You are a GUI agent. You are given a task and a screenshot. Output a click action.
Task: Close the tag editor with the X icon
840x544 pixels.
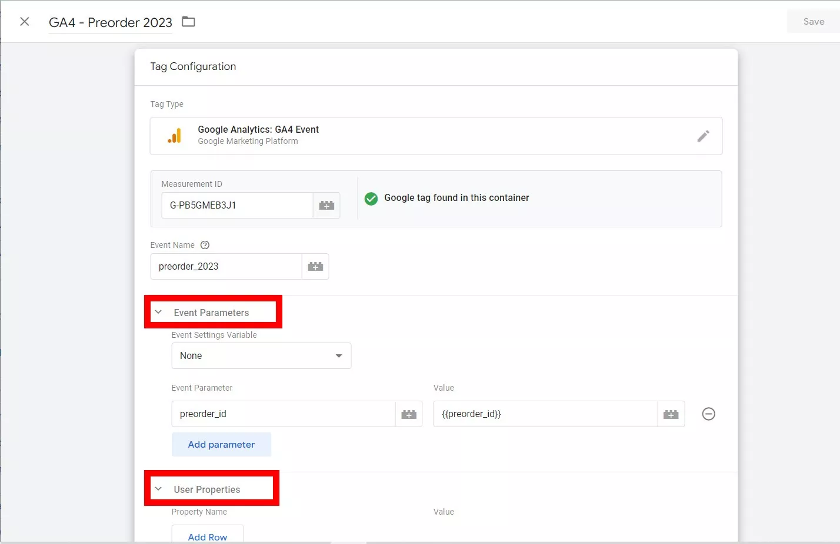point(25,22)
